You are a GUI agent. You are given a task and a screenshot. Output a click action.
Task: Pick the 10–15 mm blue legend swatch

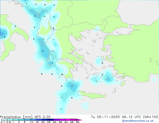click(33, 120)
